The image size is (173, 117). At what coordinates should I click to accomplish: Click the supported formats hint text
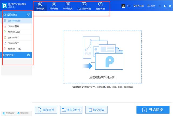click(102, 87)
